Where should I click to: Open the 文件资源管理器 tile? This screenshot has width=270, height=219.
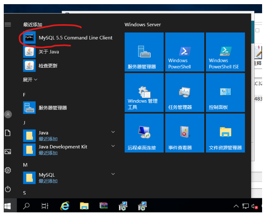click(225, 133)
